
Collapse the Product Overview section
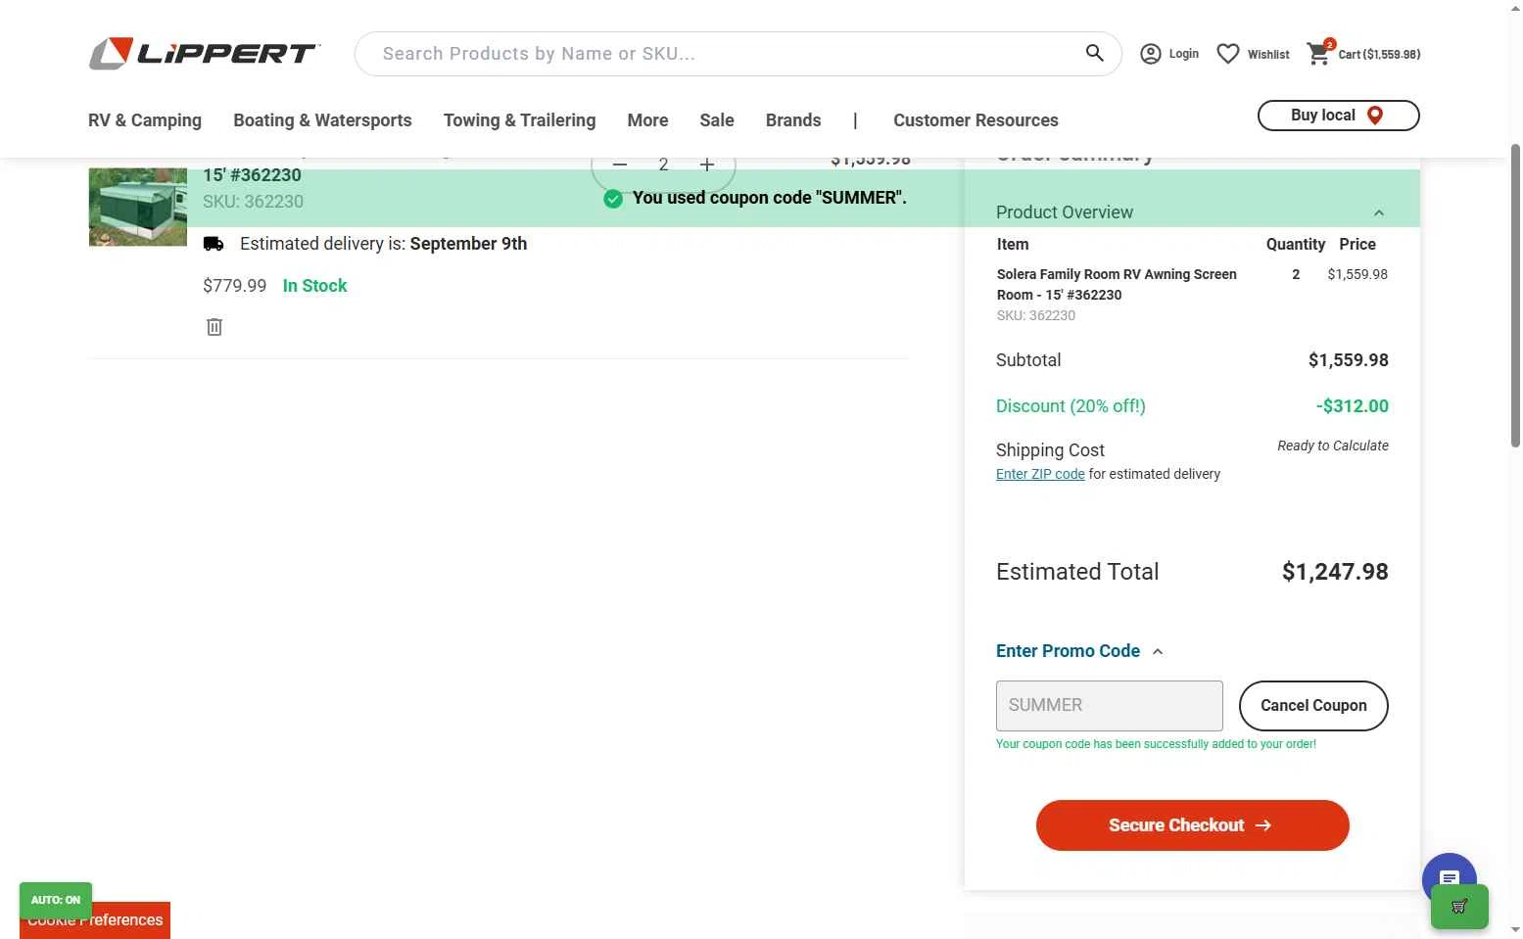1378,212
